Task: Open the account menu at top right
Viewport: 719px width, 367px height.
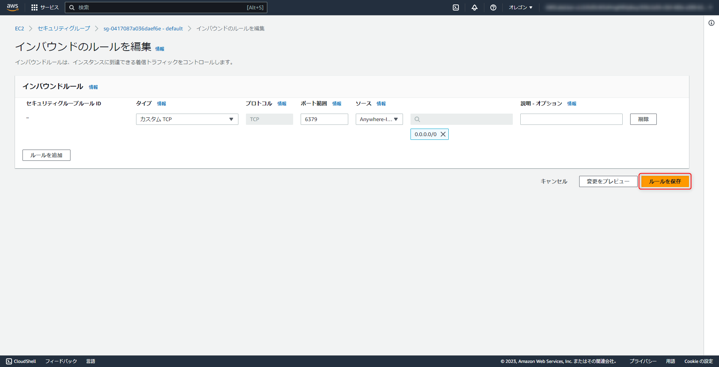Action: click(630, 7)
